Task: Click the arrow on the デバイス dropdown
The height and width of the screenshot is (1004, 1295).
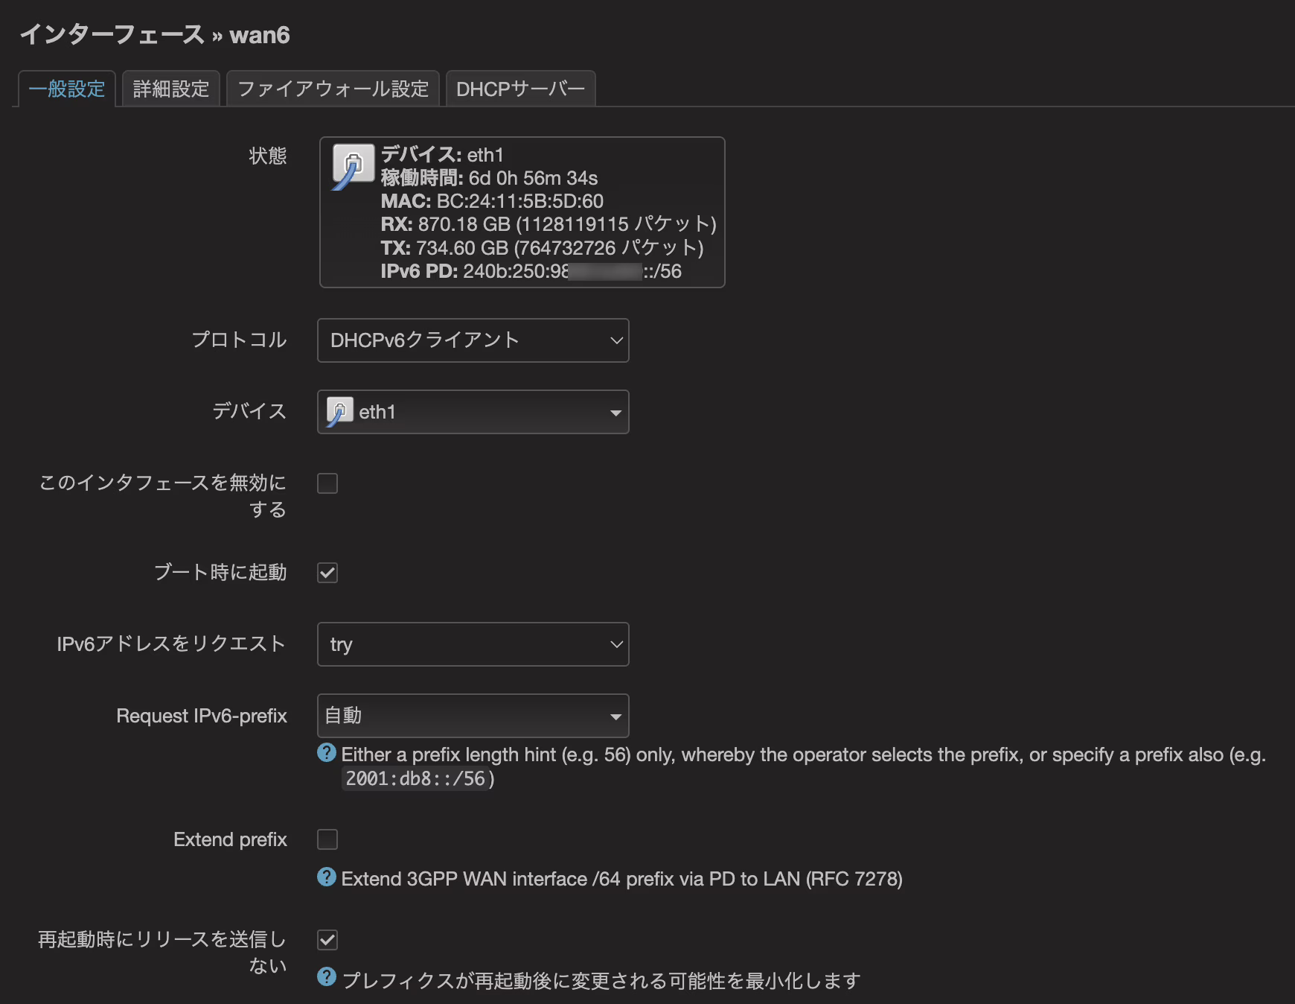Action: 615,413
